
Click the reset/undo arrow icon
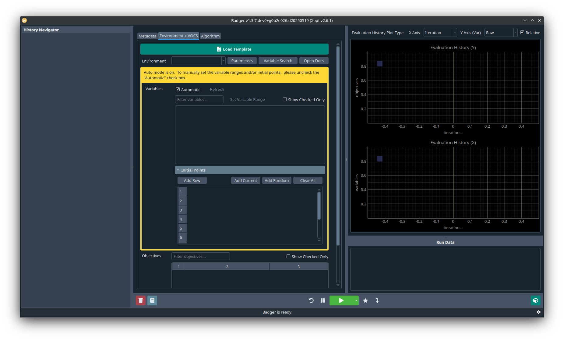coord(311,300)
